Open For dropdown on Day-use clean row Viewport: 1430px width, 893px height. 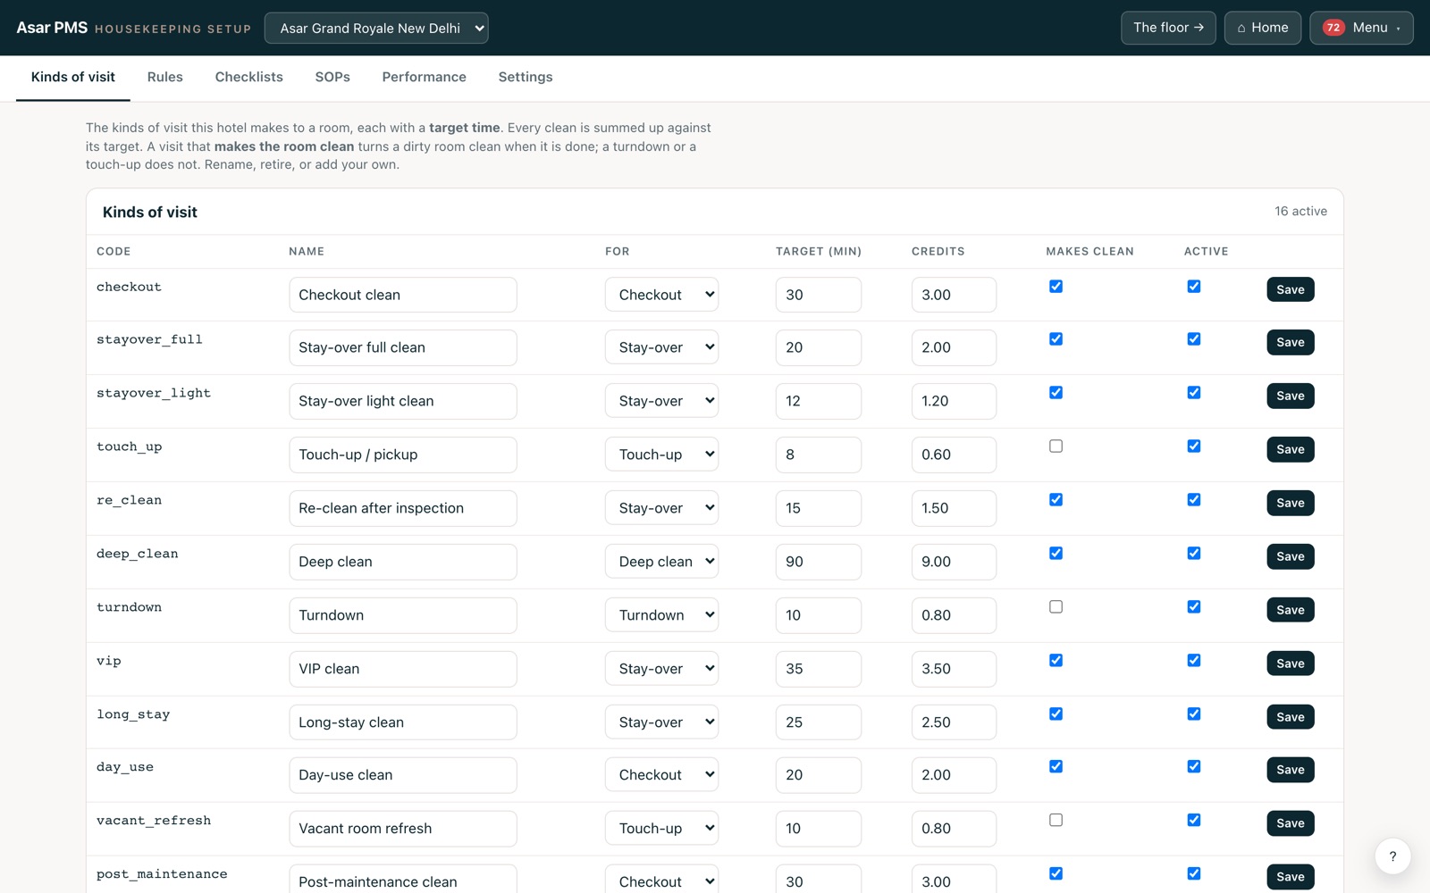point(661,775)
